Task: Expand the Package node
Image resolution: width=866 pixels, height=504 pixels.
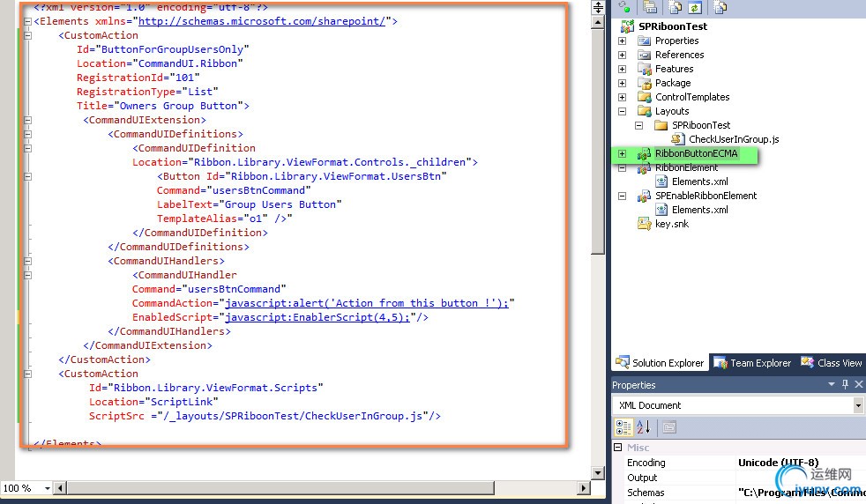Action: point(623,84)
